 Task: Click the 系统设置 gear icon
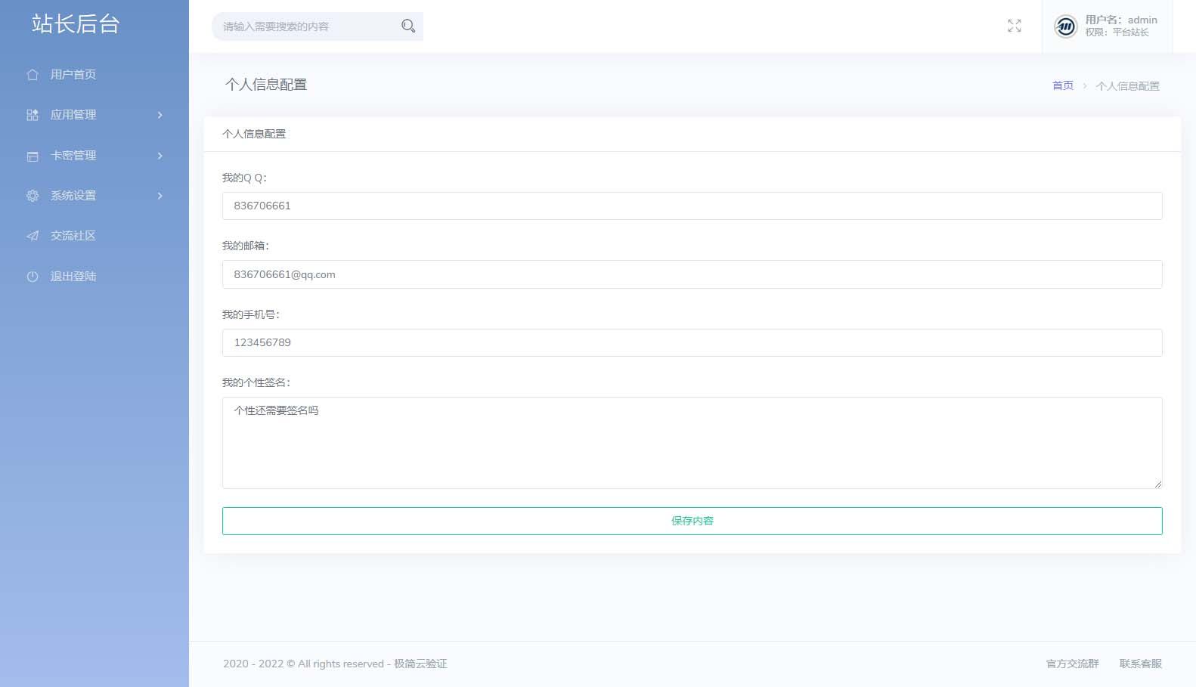(x=33, y=196)
